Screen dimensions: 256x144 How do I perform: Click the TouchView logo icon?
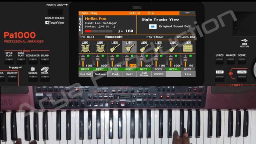click(47, 22)
